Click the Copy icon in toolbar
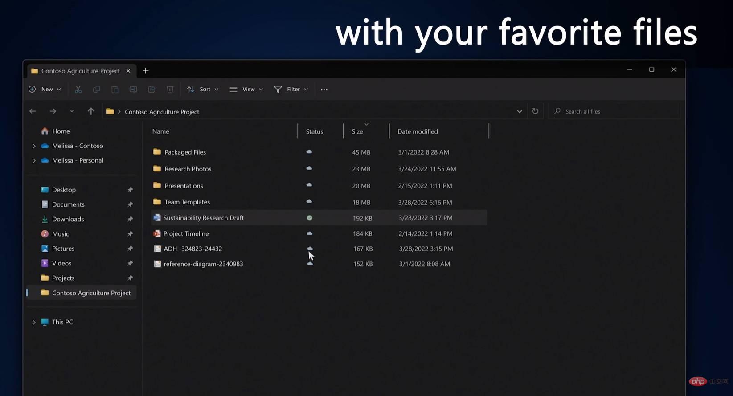The height and width of the screenshot is (396, 733). pos(96,90)
